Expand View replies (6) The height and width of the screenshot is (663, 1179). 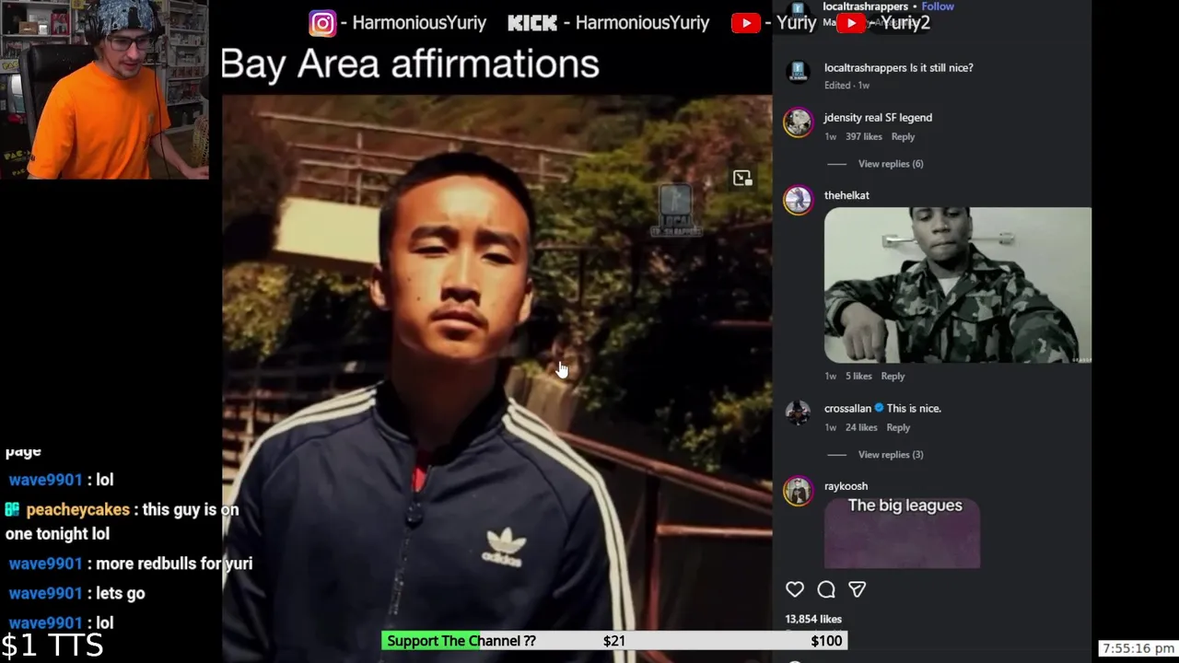click(891, 164)
